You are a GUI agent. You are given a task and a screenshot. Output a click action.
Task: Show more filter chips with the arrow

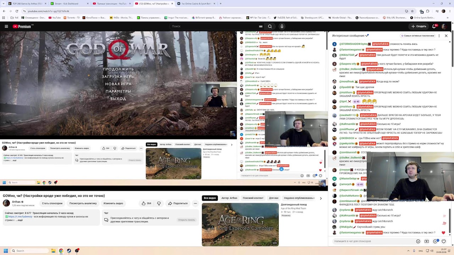tap(321, 198)
